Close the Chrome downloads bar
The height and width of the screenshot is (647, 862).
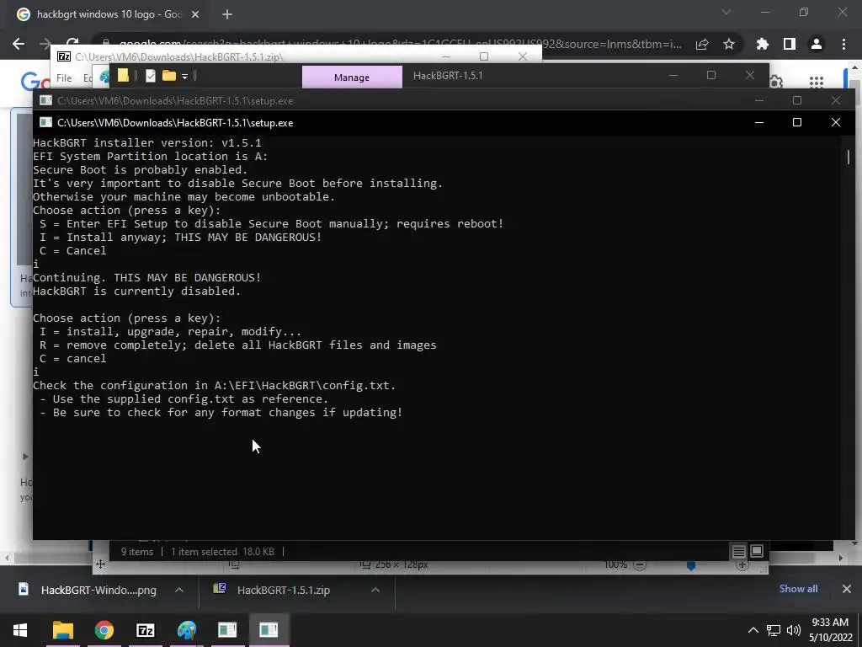point(847,589)
